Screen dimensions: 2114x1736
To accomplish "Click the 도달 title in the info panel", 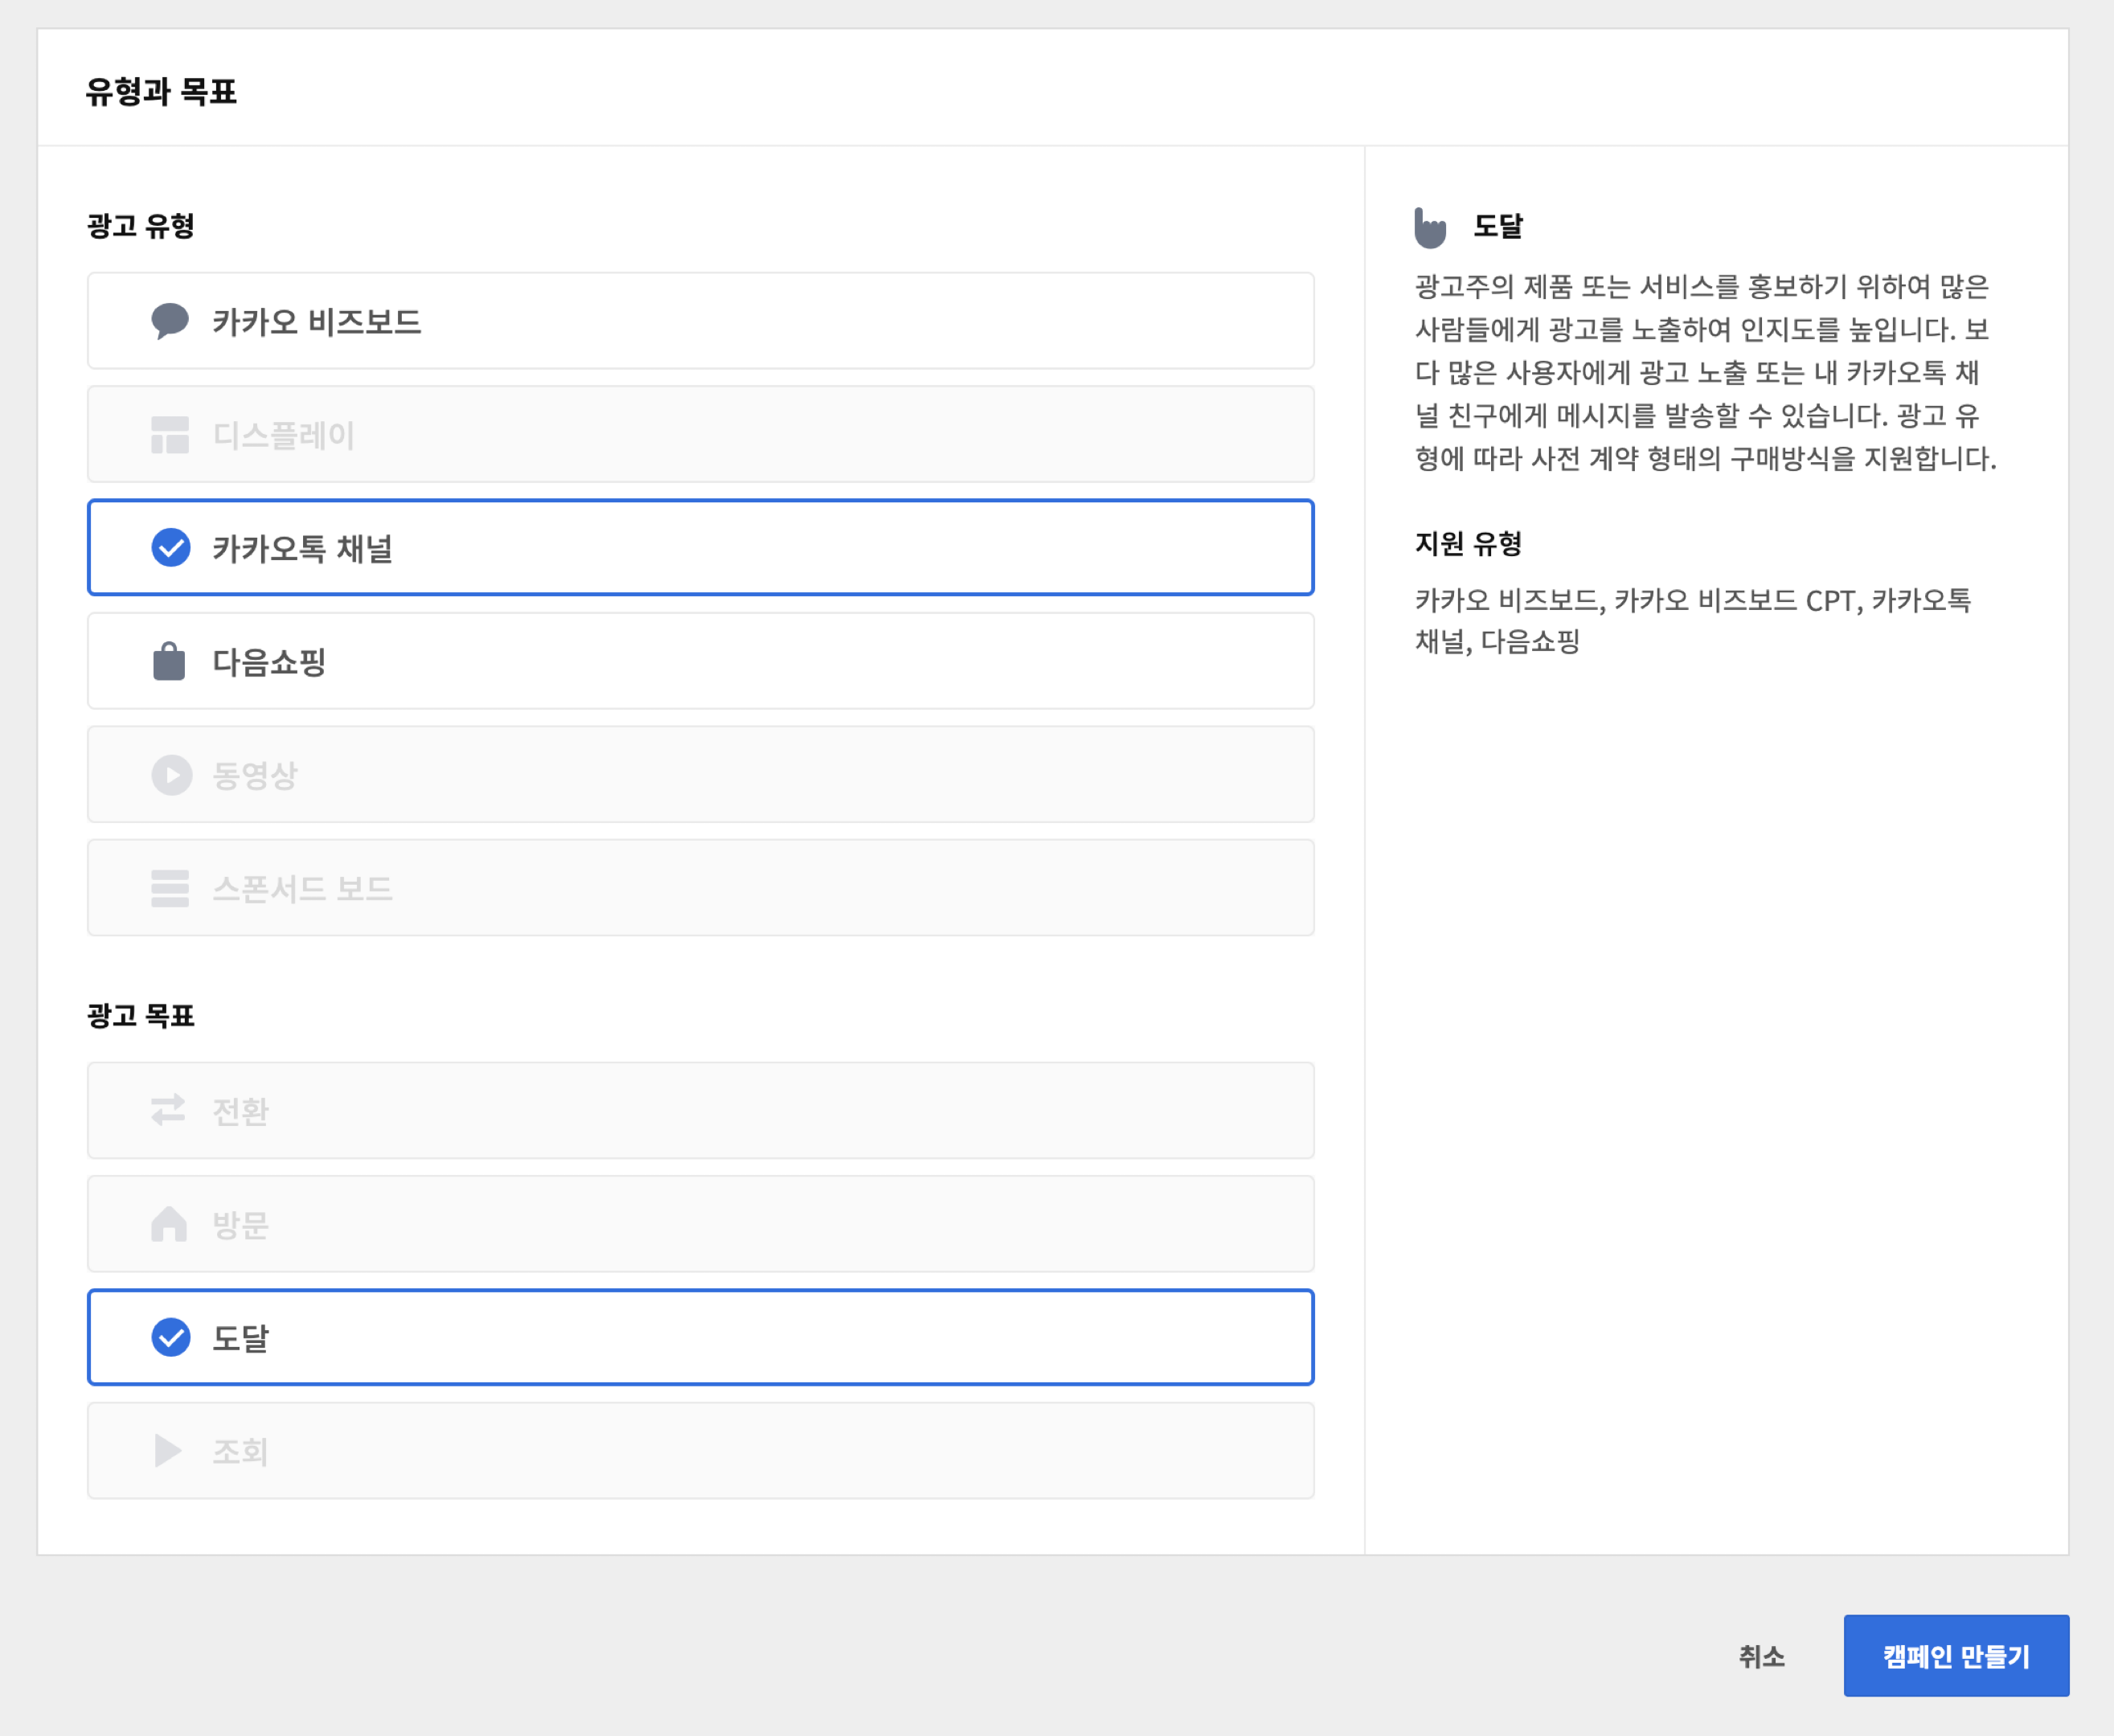I will 1498,226.
